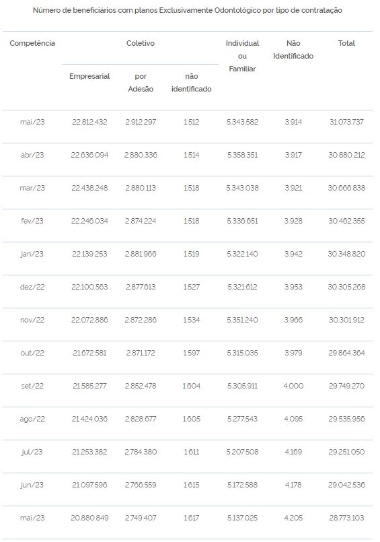Click the table title about Exclusivamente Odontológico

188,10
